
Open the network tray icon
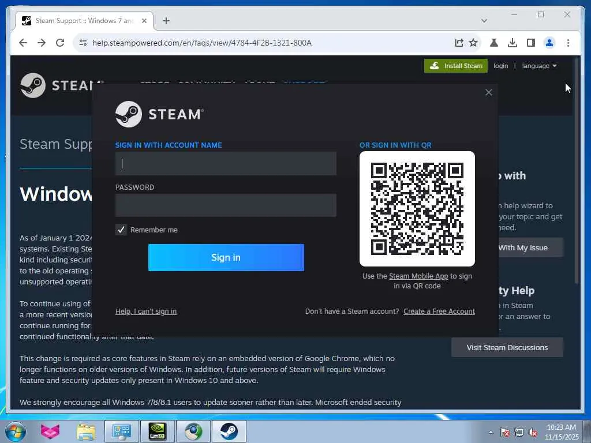(519, 432)
